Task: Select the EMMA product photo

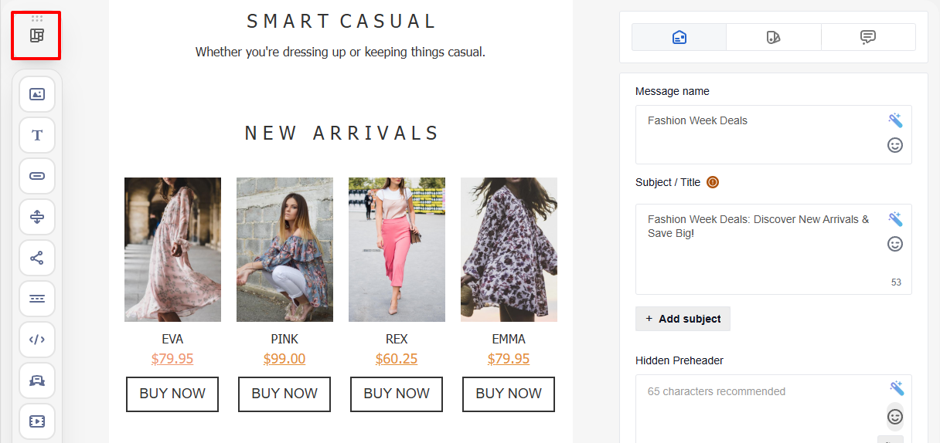Action: tap(509, 249)
